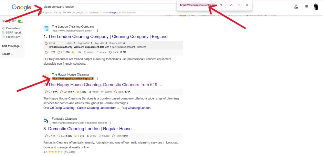This screenshot has height=156, width=323.
Task: Click LD: 236 parameter
Action: click(x=63, y=52)
